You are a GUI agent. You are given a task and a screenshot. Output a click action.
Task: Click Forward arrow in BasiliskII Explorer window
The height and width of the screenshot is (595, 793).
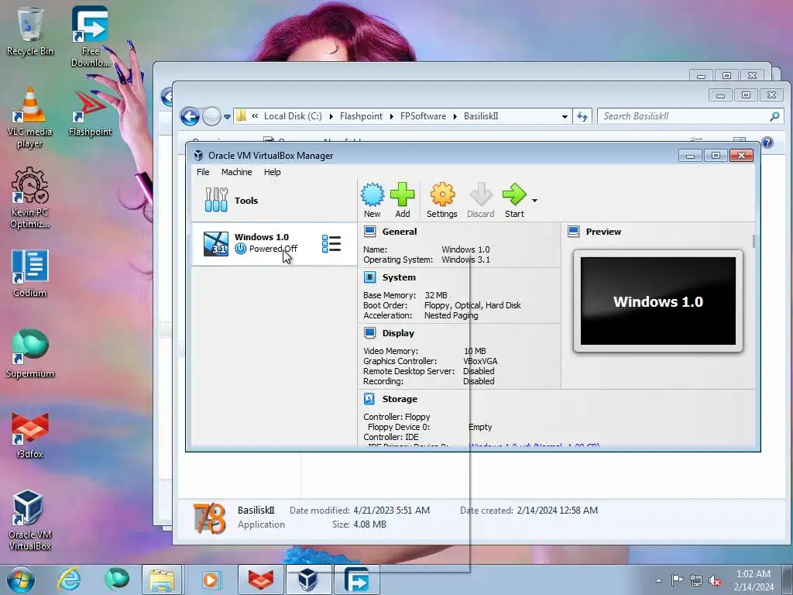(211, 116)
